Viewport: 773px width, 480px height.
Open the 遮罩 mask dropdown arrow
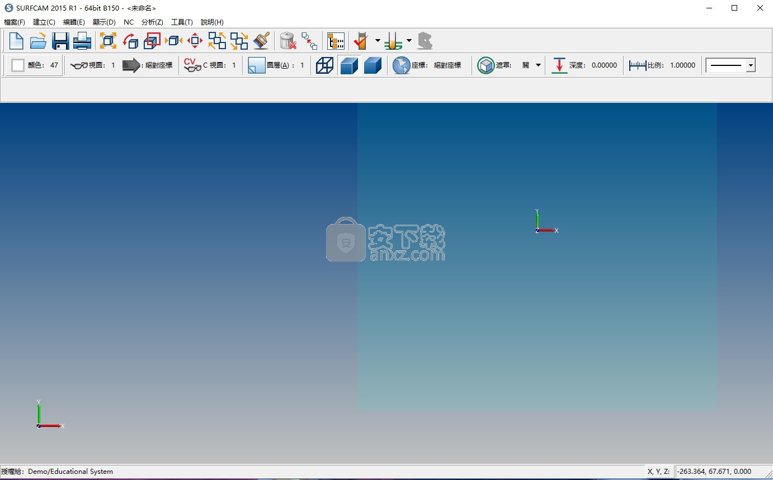tap(538, 65)
